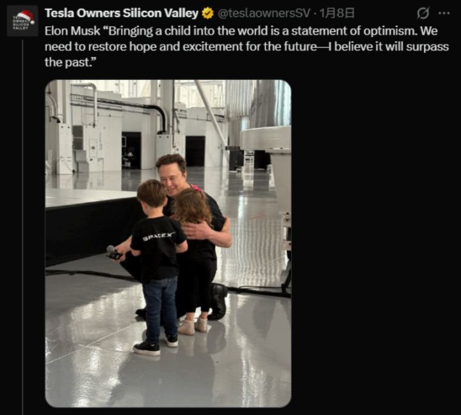Open the Tesla Owners Silicon Valley display name
461x415 pixels.
point(122,13)
